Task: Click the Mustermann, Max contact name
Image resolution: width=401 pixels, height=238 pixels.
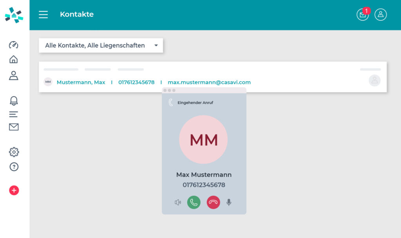Action: tap(81, 82)
